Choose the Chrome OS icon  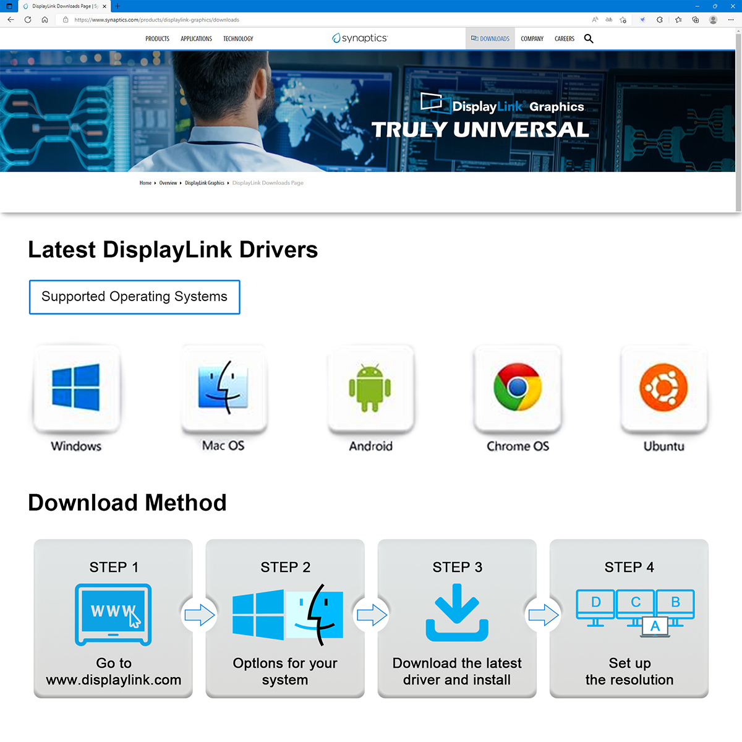518,388
